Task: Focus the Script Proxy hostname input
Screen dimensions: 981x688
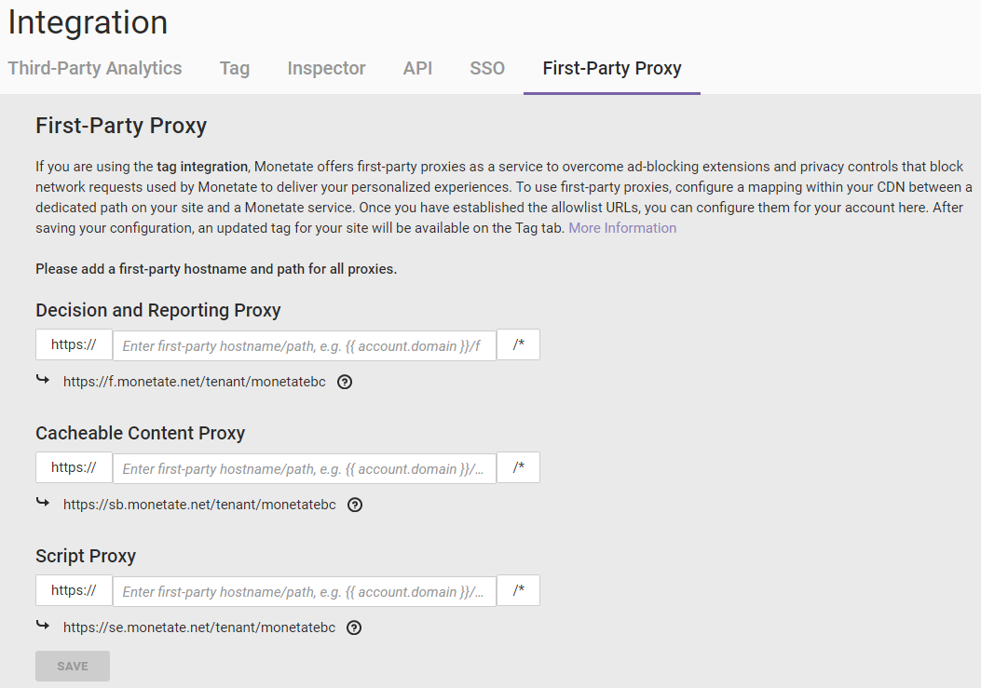Action: click(304, 591)
